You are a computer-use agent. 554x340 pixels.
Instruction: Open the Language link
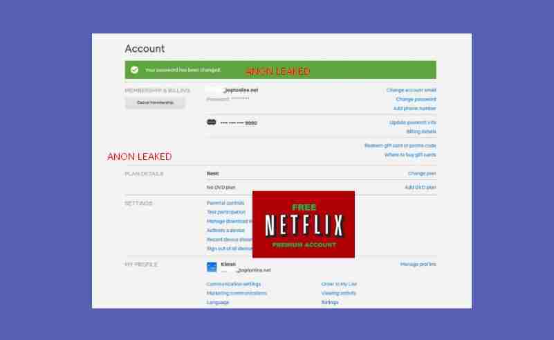(x=218, y=302)
